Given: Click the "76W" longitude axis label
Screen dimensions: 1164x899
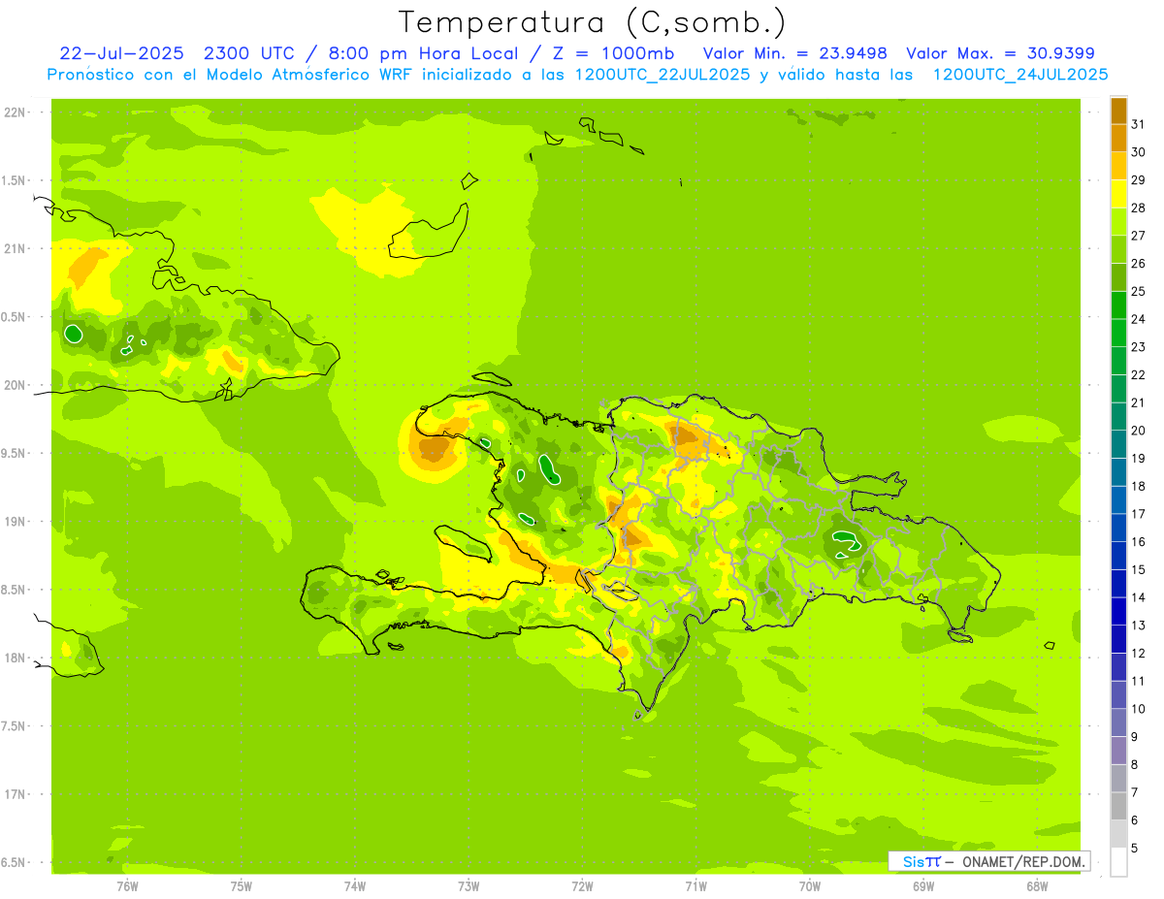Looking at the screenshot, I should [127, 886].
